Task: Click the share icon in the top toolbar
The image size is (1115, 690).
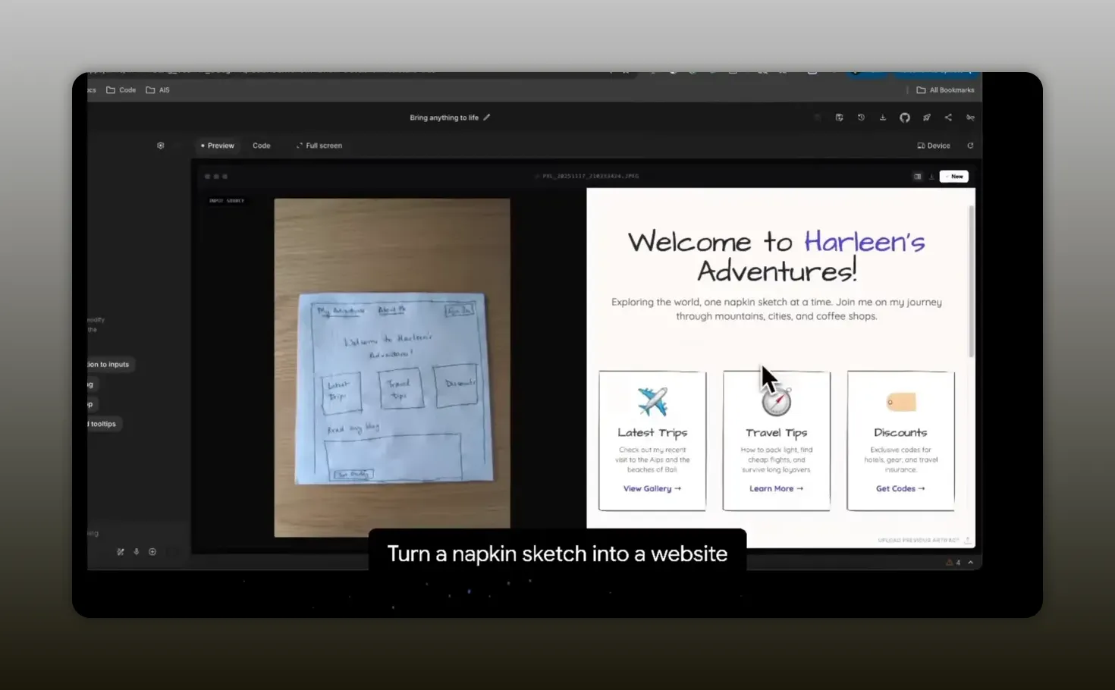Action: [x=948, y=118]
